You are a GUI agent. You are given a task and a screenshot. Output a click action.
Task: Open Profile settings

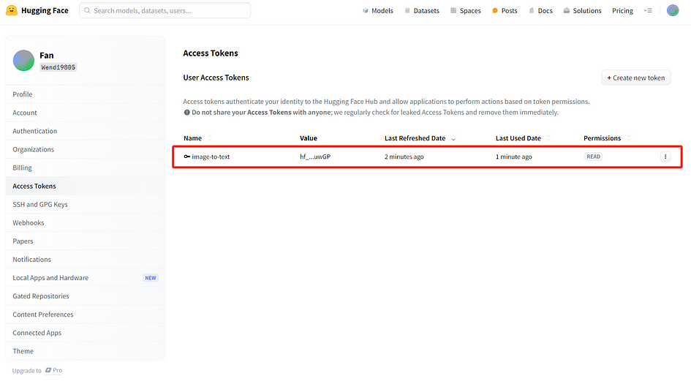(86, 94)
